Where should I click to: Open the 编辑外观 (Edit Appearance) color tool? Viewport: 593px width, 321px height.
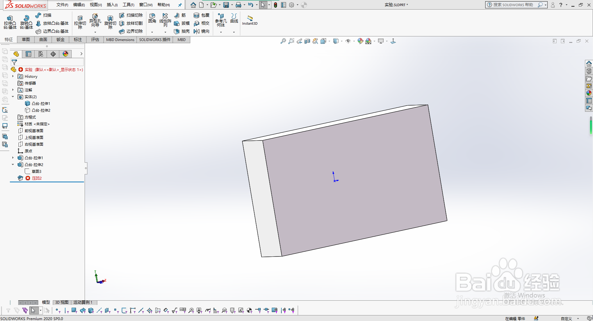click(360, 41)
